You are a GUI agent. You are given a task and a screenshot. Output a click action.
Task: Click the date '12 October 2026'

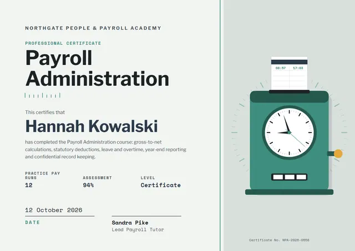click(x=54, y=210)
